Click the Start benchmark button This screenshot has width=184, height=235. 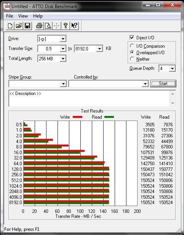(x=163, y=84)
